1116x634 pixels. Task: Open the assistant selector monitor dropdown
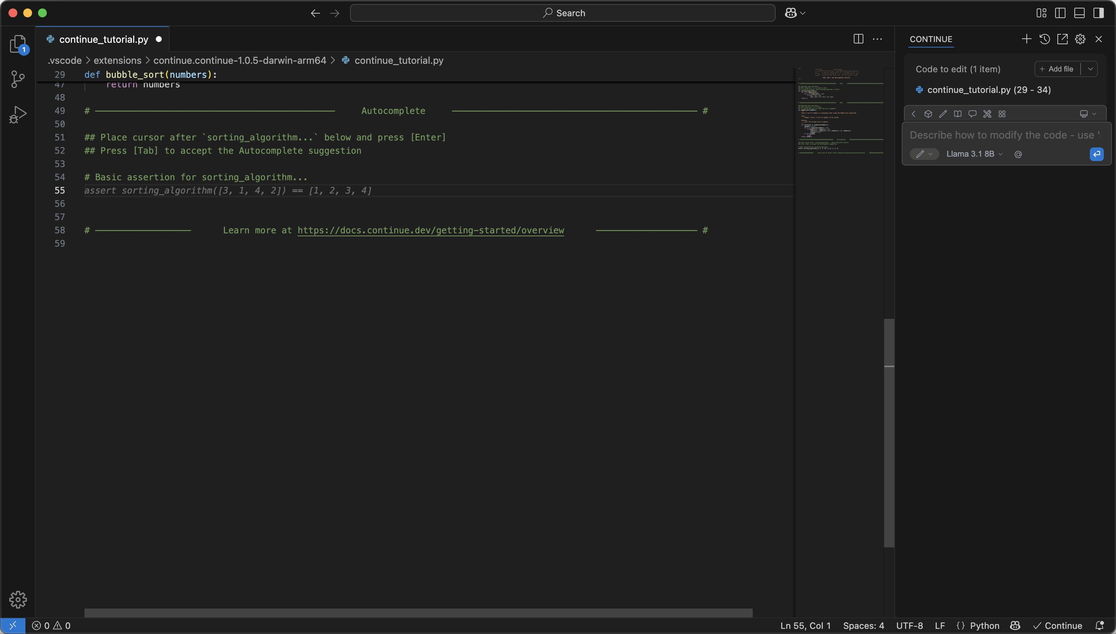[1088, 114]
